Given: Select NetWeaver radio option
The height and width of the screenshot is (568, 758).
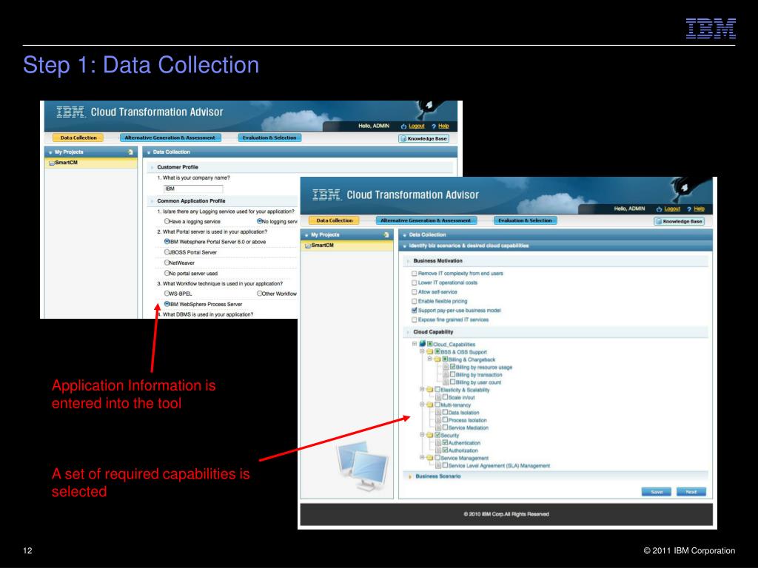Looking at the screenshot, I should pos(167,263).
